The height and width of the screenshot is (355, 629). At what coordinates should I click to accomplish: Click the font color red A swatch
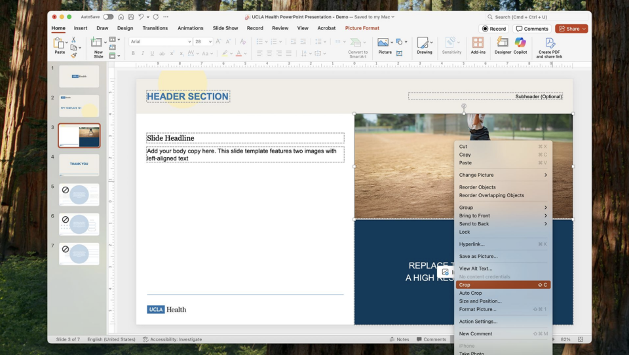coord(238,53)
